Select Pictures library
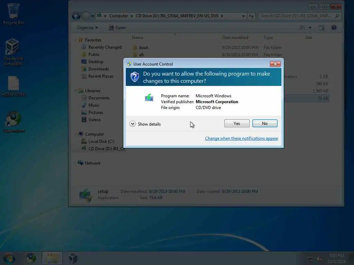 pos(96,112)
